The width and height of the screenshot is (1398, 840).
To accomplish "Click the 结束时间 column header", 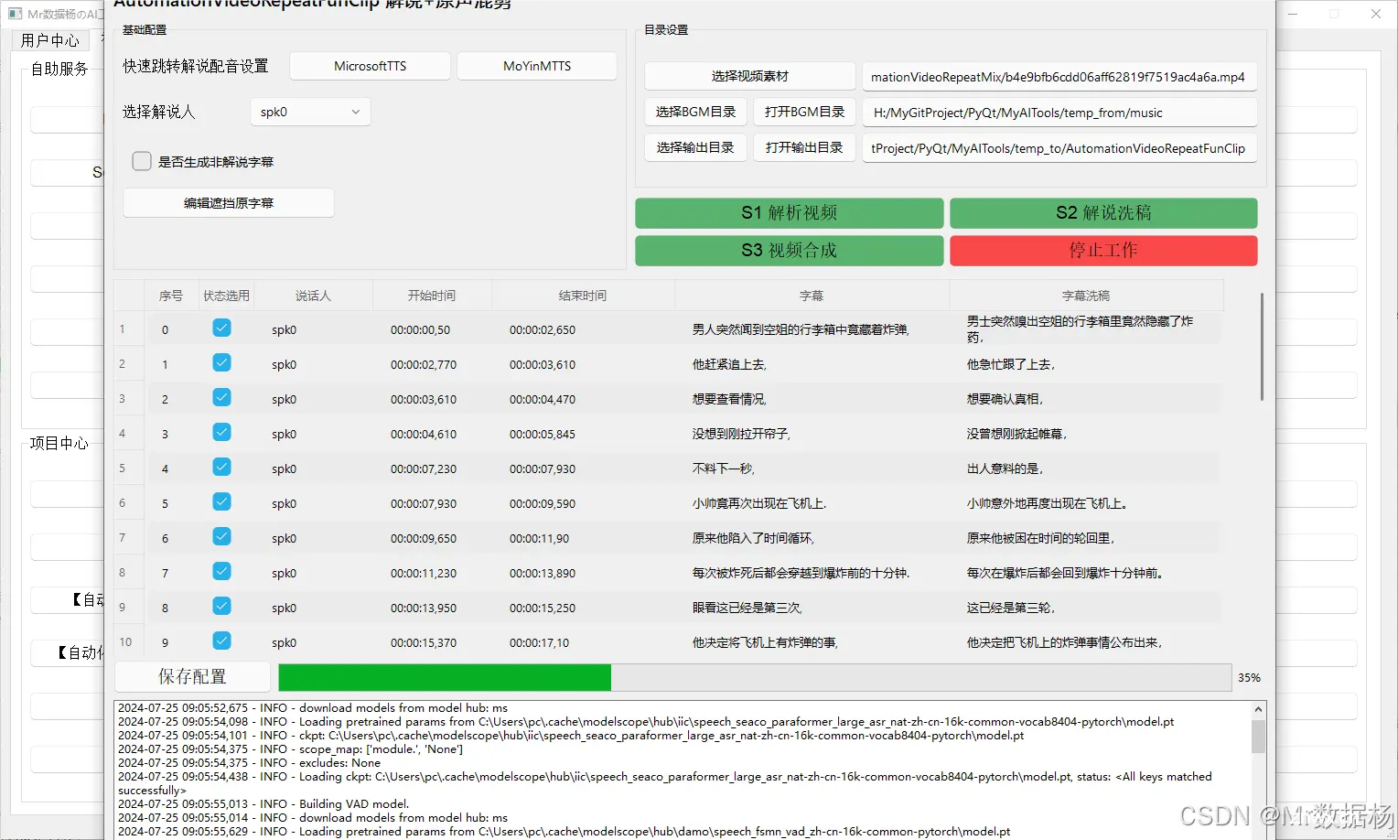I will click(583, 296).
